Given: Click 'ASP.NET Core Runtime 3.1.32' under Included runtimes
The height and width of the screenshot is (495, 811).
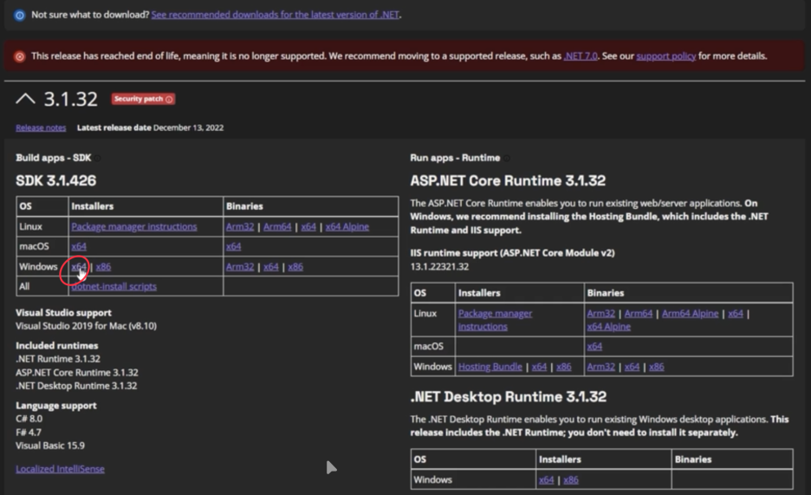Looking at the screenshot, I should point(77,373).
